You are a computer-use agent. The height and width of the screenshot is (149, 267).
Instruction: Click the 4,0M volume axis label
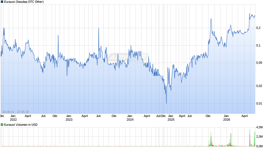tap(259, 127)
